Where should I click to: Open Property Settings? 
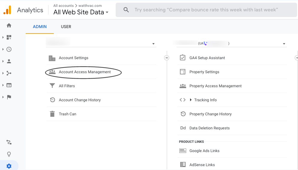(204, 72)
